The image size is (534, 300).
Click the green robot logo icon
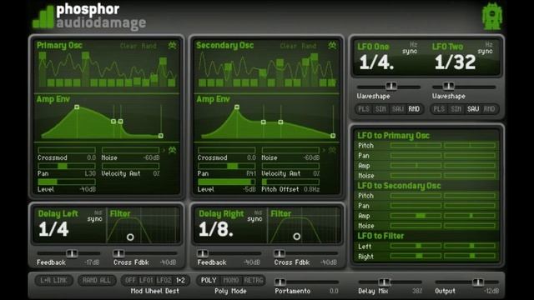(492, 17)
